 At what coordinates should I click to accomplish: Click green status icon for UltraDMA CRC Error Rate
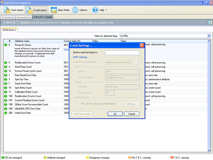click(6, 109)
